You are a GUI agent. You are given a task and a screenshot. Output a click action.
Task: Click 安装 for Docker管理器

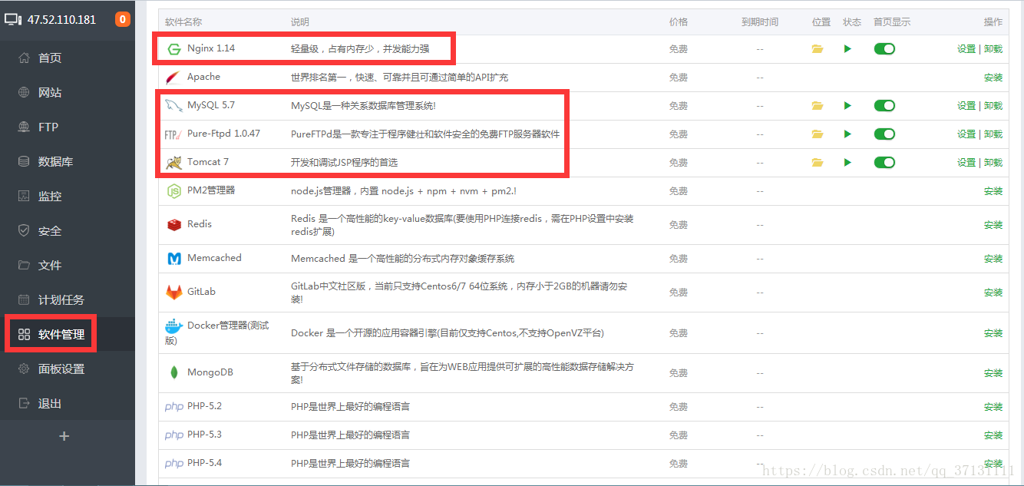[993, 333]
